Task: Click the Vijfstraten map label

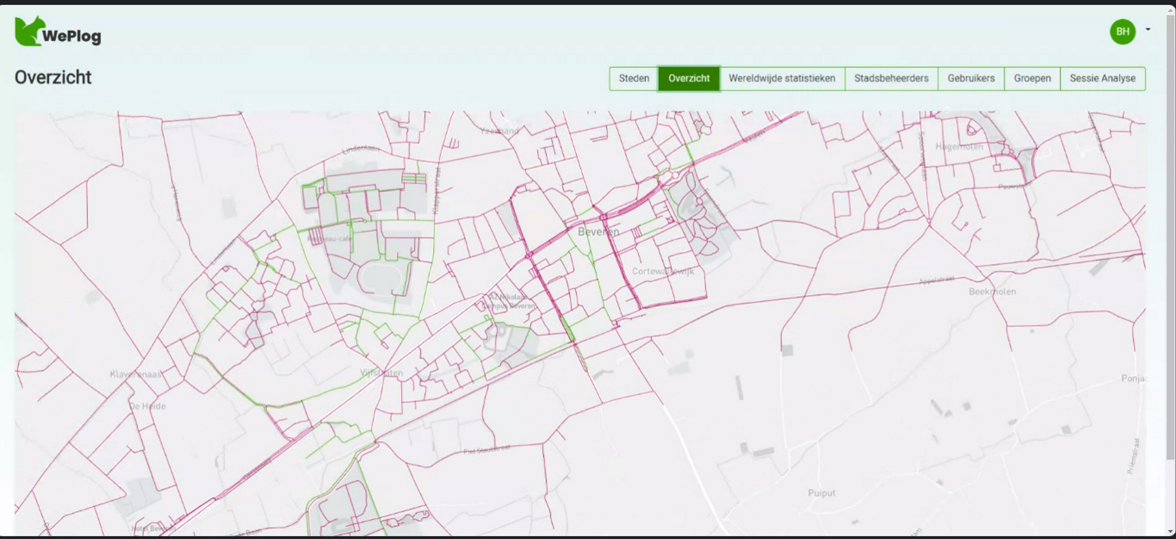Action: click(381, 373)
